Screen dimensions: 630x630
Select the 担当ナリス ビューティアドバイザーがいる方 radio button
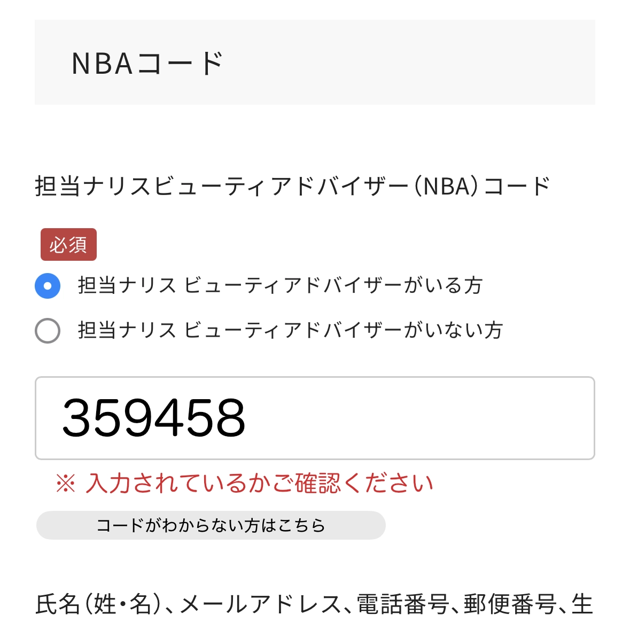click(48, 286)
